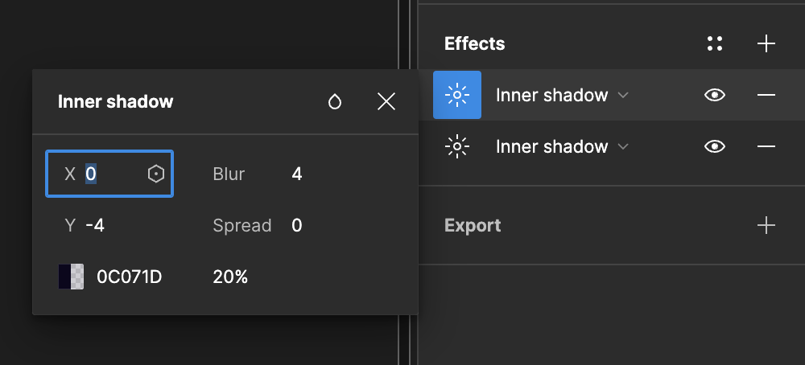805x365 pixels.
Task: Remove the second Inner shadow effect
Action: 766,146
